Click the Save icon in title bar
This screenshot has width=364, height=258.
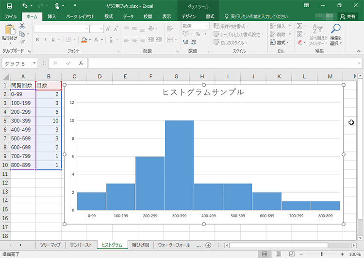pyautogui.click(x=9, y=5)
